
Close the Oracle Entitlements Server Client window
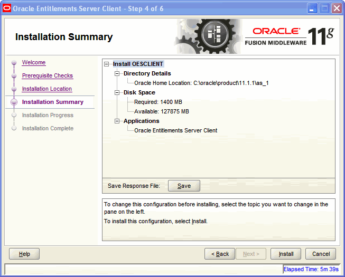[x=337, y=8]
